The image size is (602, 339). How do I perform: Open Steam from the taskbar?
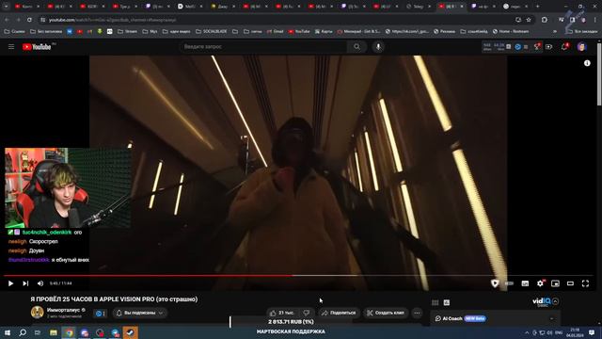(x=130, y=332)
